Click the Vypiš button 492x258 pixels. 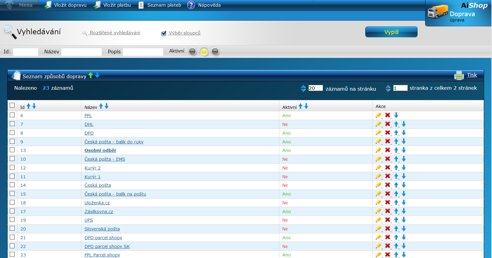click(391, 32)
